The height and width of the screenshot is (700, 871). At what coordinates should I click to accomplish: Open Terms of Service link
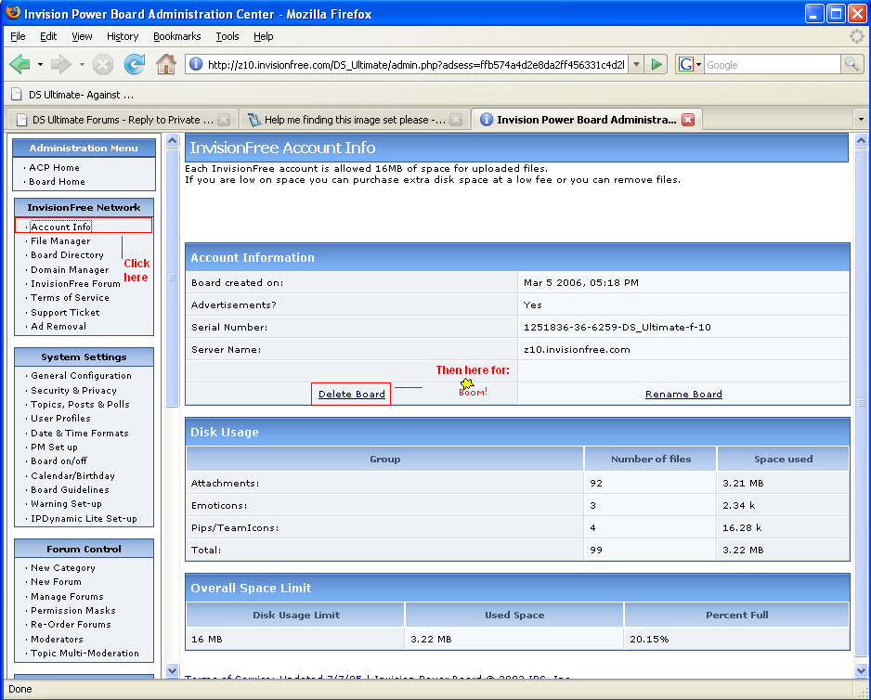coord(70,297)
